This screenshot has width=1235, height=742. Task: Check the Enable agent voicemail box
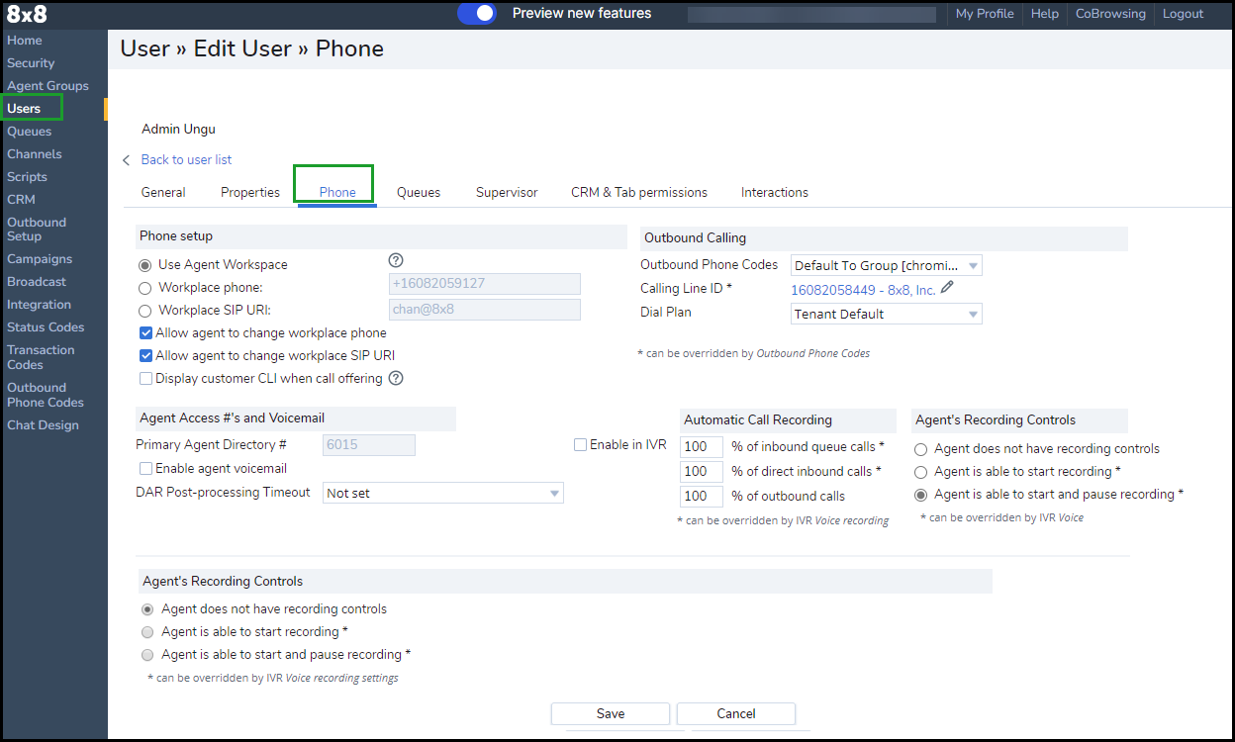point(146,468)
